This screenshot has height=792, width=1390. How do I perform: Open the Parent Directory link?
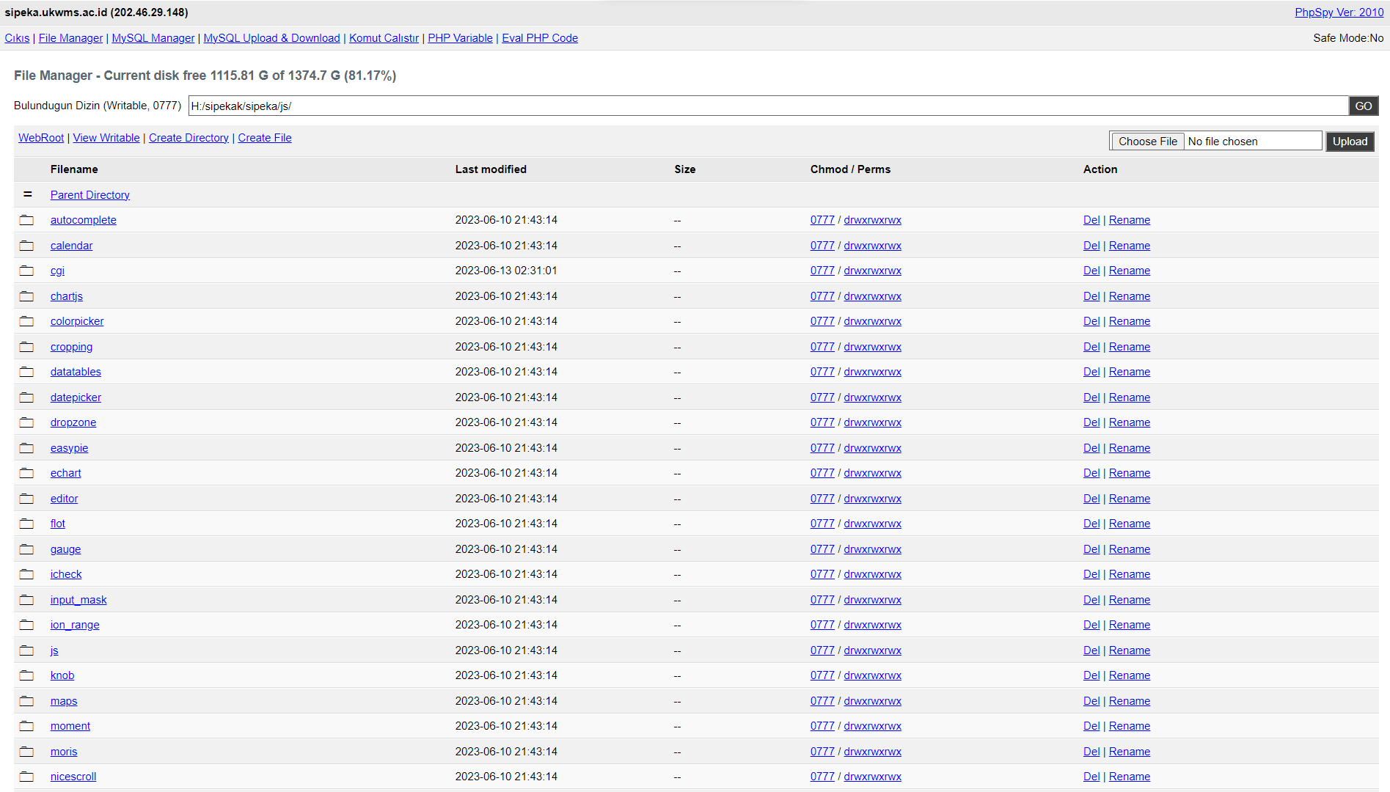[x=90, y=195]
